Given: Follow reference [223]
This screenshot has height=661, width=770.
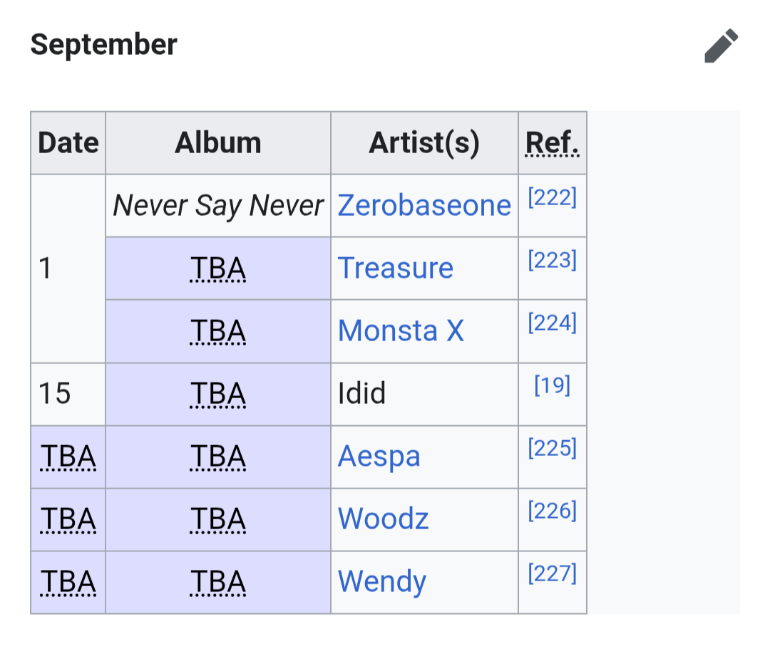Looking at the screenshot, I should 552,260.
